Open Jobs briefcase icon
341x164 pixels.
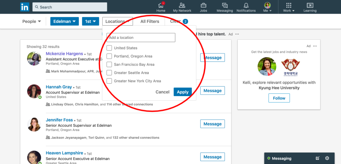click(203, 5)
